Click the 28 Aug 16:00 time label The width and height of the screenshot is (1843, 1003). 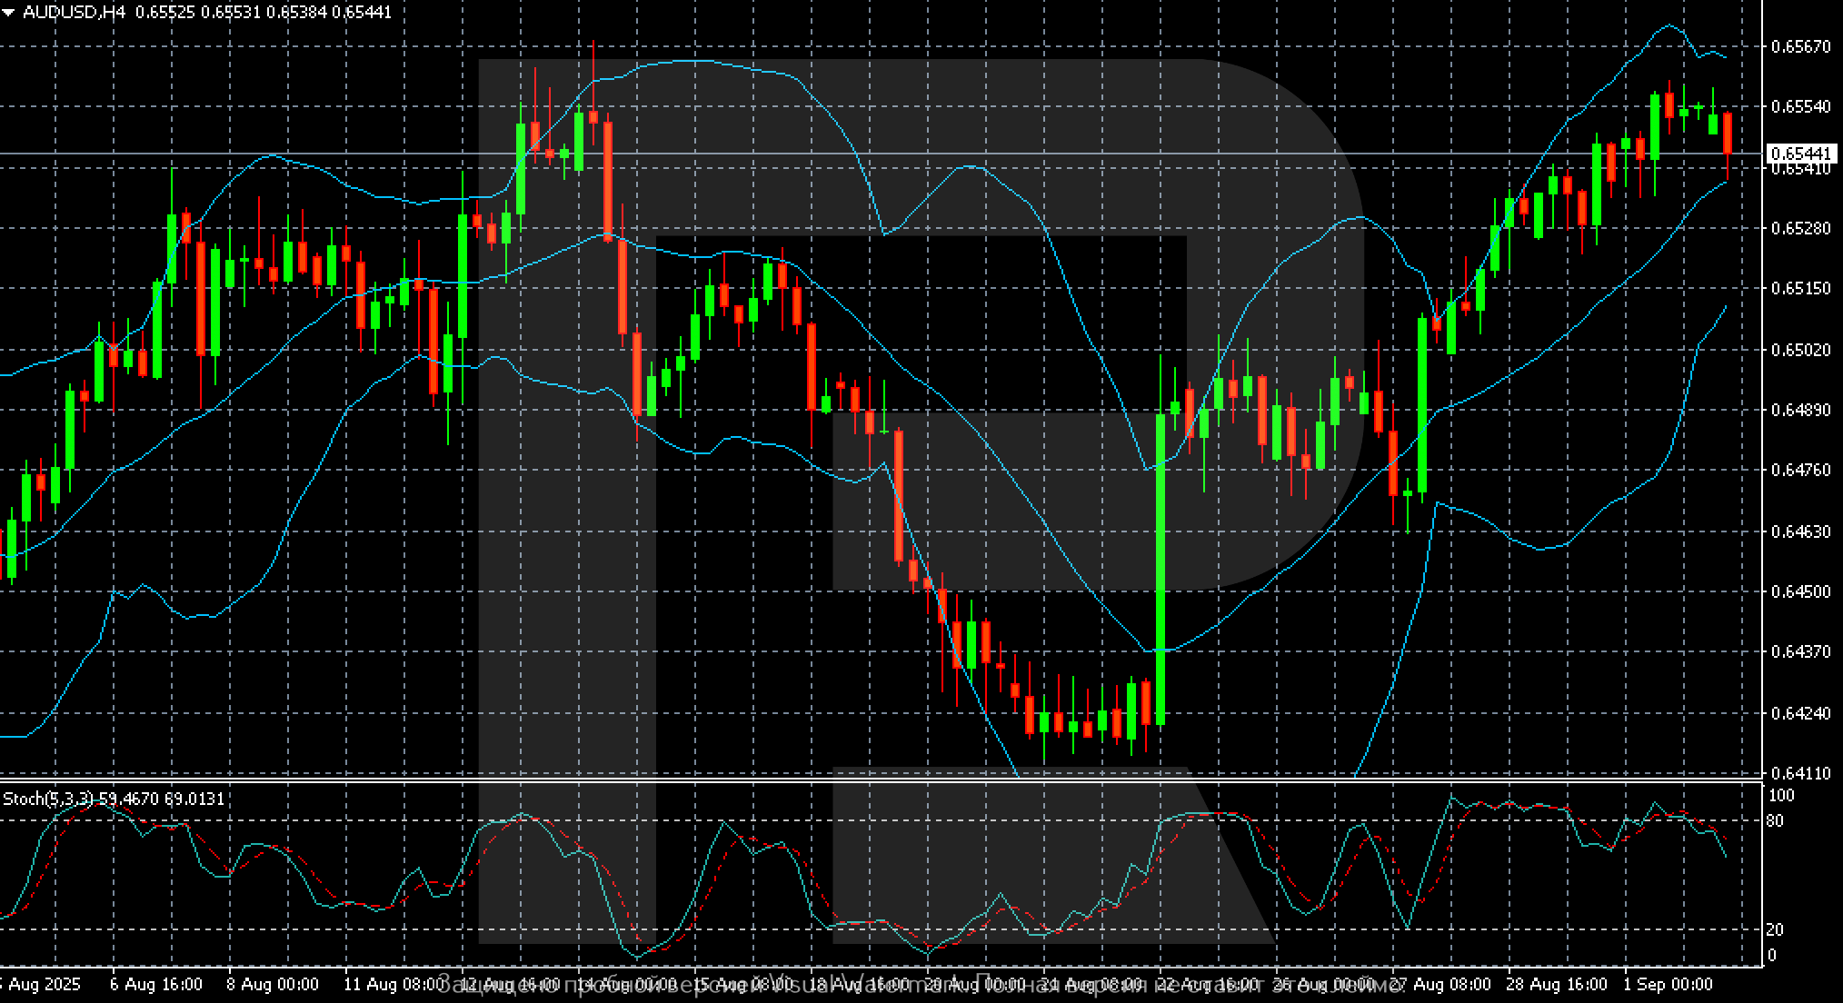(1556, 984)
